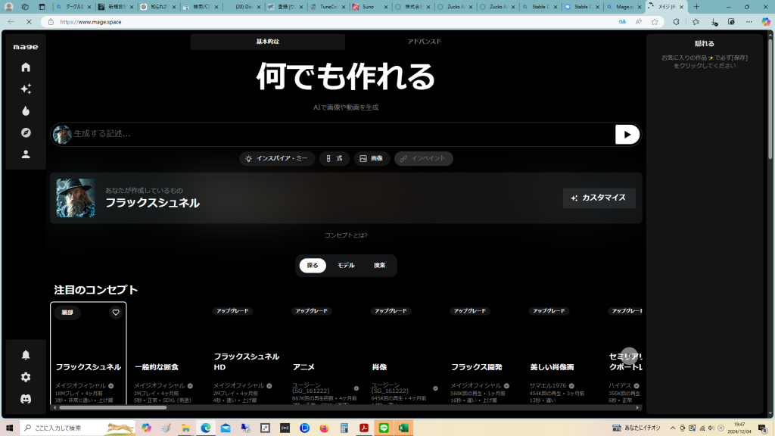This screenshot has height=436, width=775.
Task: Open the Discord icon in sidebar
Action: click(x=26, y=399)
